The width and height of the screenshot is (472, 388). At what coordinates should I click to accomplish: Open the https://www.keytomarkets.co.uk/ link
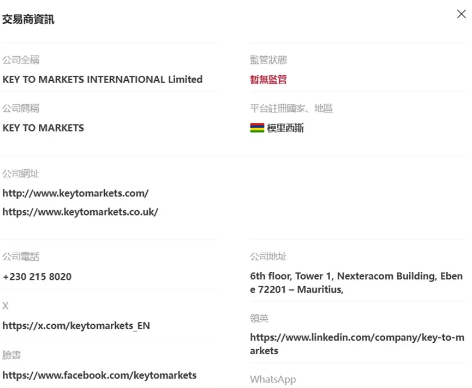(80, 212)
